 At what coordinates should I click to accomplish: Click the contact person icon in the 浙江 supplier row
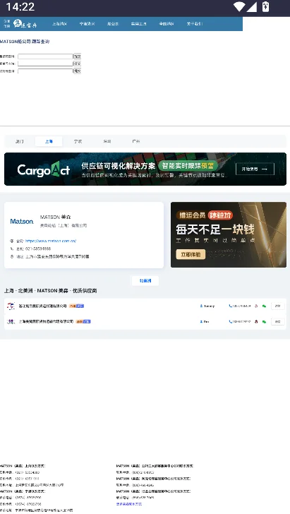coord(201,306)
